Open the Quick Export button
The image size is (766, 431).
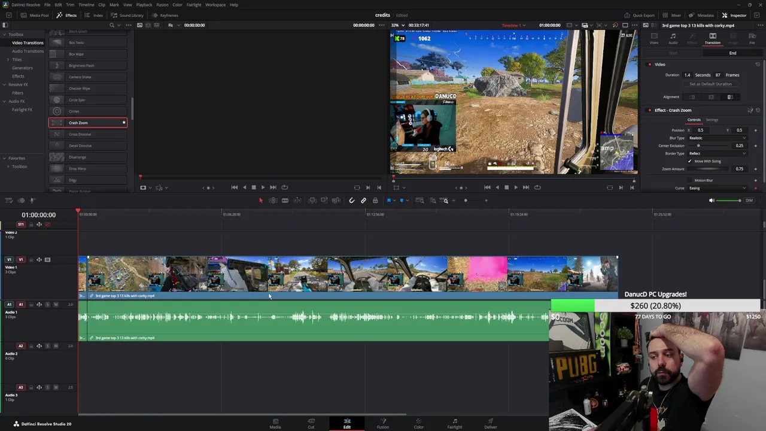[x=640, y=15]
